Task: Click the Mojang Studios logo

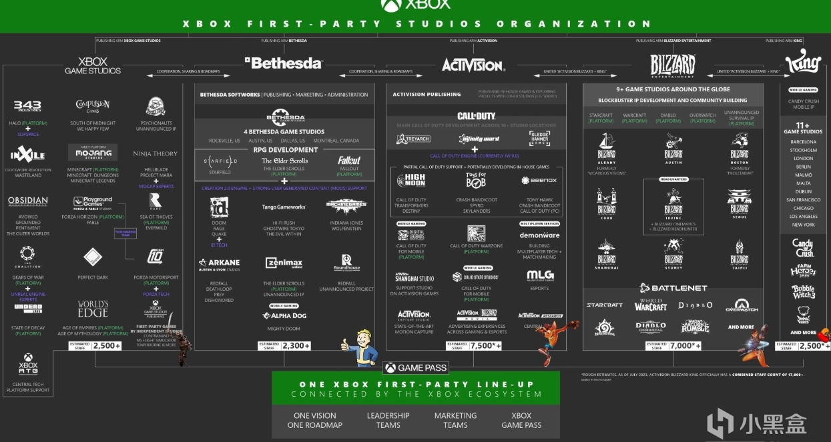Action: tap(93, 152)
